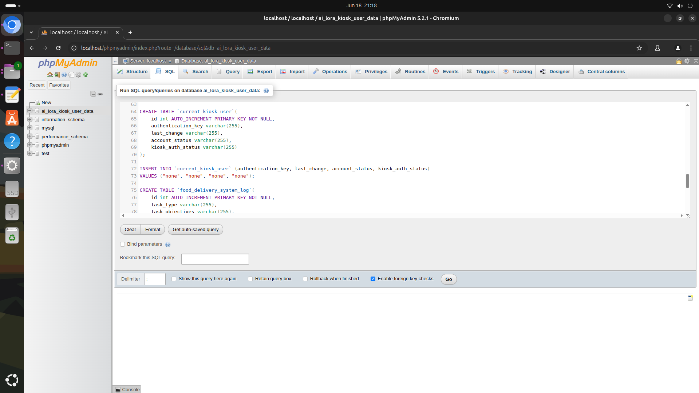Image resolution: width=699 pixels, height=393 pixels.
Task: Click the Go button to run query
Action: [449, 279]
